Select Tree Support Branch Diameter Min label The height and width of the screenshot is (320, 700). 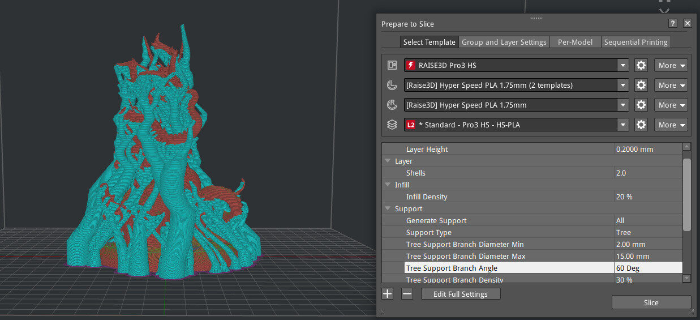point(465,245)
